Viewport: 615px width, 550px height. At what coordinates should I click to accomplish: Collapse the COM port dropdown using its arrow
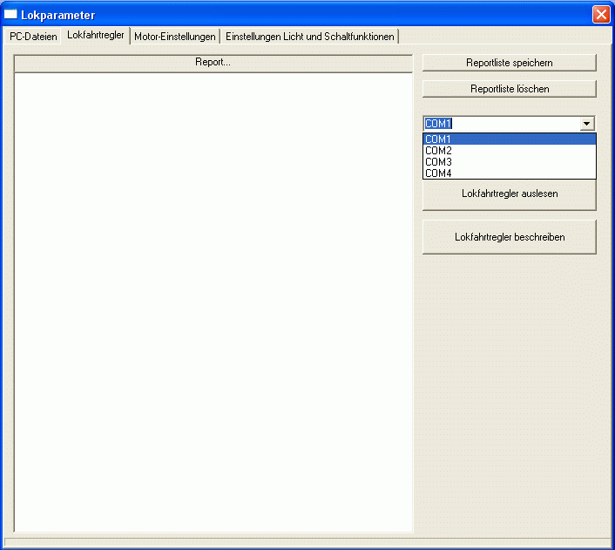pos(587,124)
